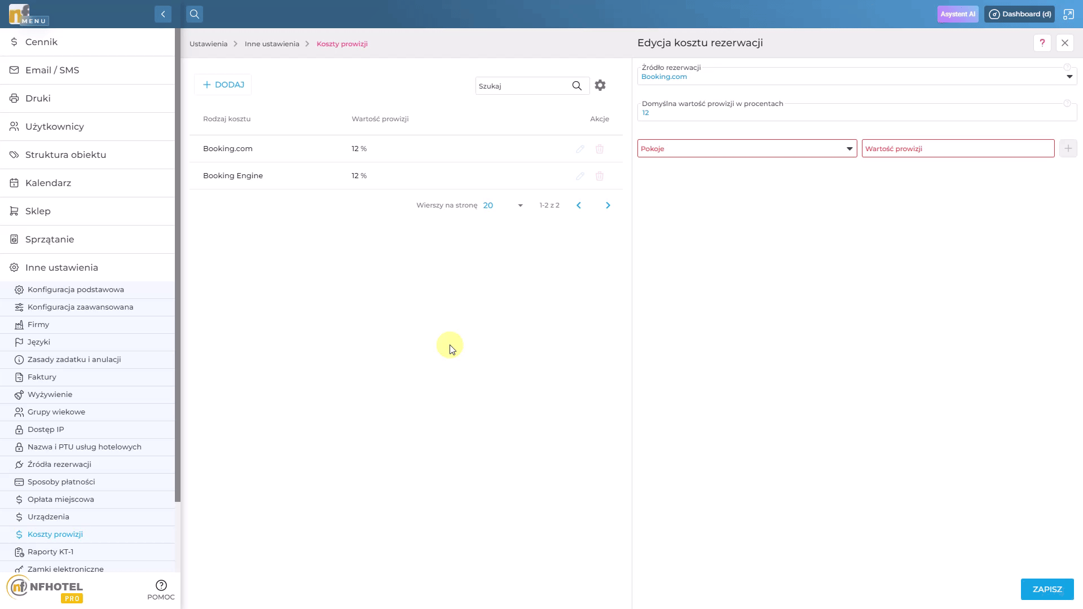Screen dimensions: 1083x609
Task: Click the Wartość prowizji input field
Action: click(958, 149)
